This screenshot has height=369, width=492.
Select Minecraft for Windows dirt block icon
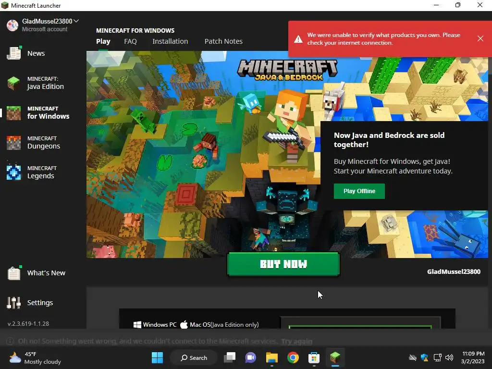[x=14, y=113]
